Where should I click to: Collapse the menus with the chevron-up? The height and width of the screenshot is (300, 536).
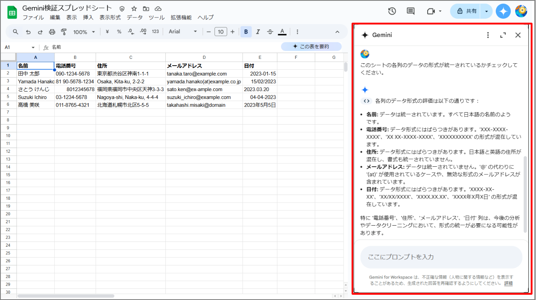[337, 32]
